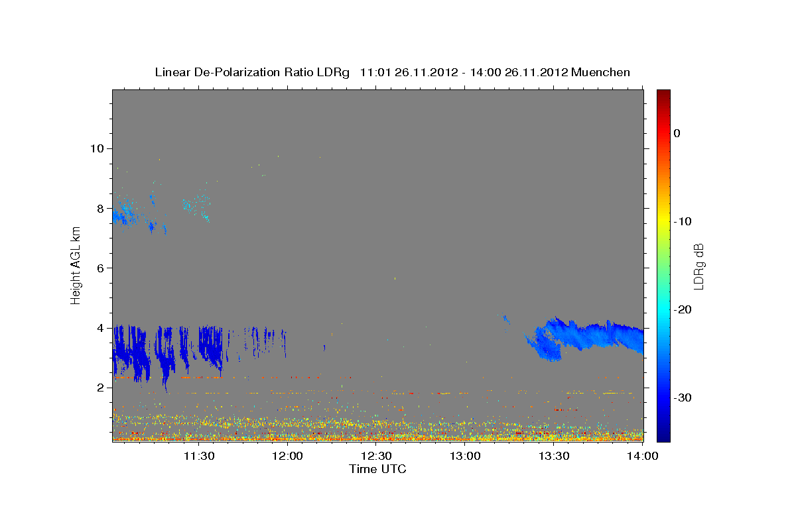Click the colorbar value -20

point(683,309)
